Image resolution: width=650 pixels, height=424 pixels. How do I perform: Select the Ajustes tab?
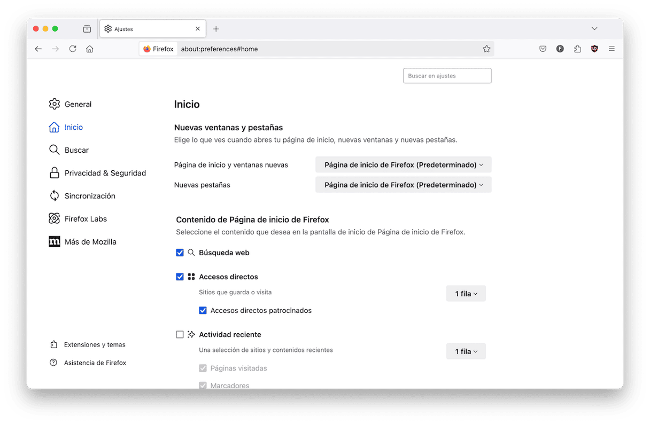click(x=152, y=29)
